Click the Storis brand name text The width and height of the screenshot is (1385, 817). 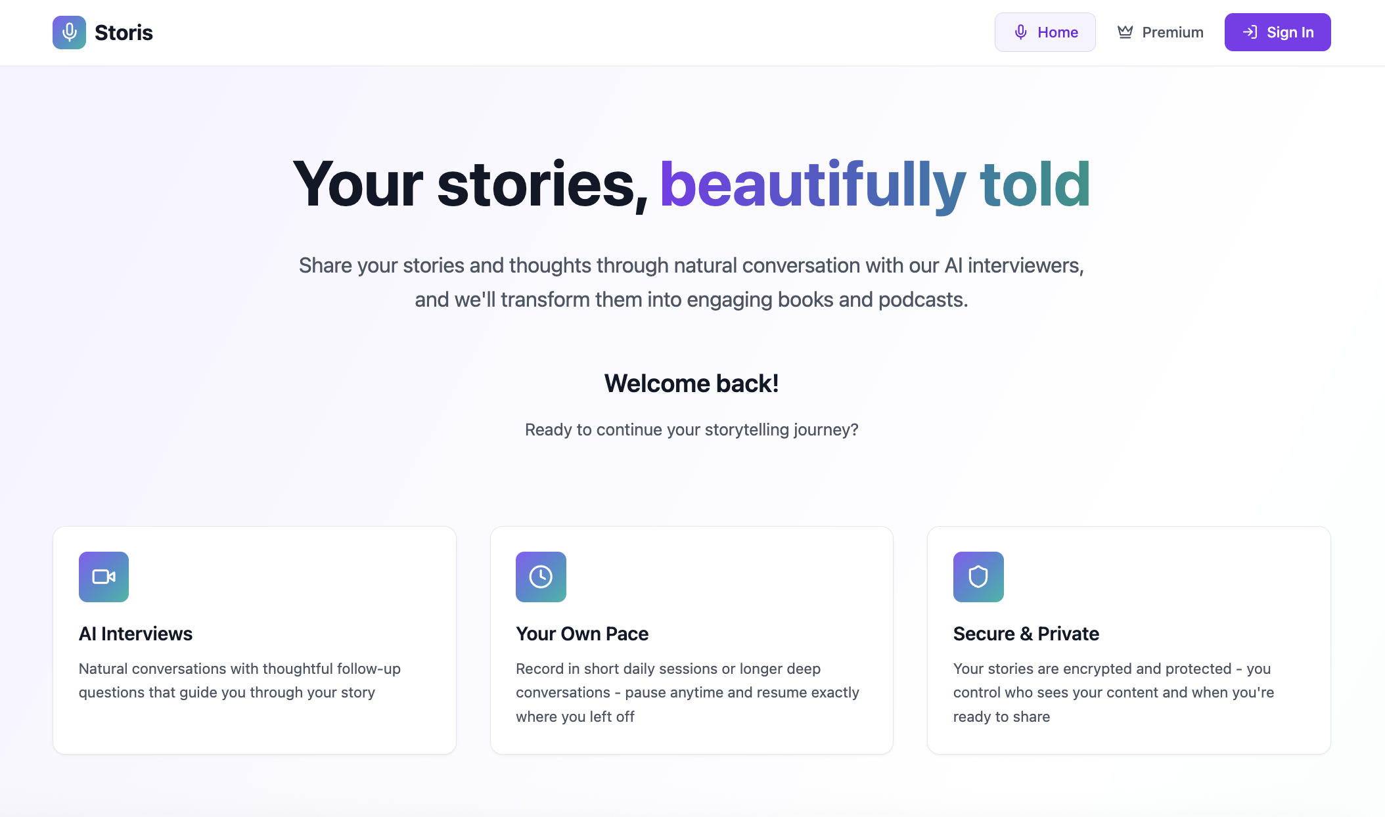124,32
